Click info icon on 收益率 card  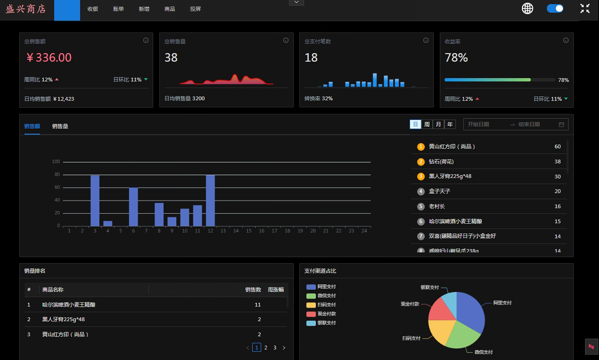(566, 40)
